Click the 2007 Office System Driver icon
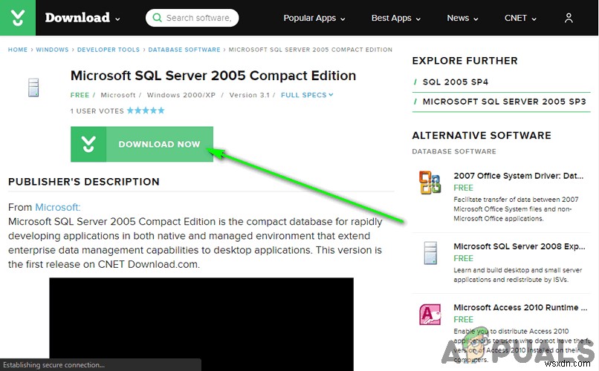This screenshot has height=371, width=599. 430,183
